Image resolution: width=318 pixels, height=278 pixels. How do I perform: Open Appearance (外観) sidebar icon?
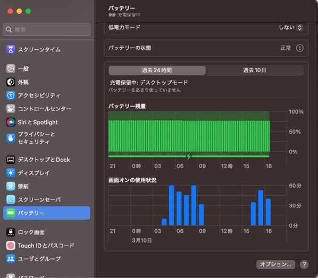click(x=11, y=82)
